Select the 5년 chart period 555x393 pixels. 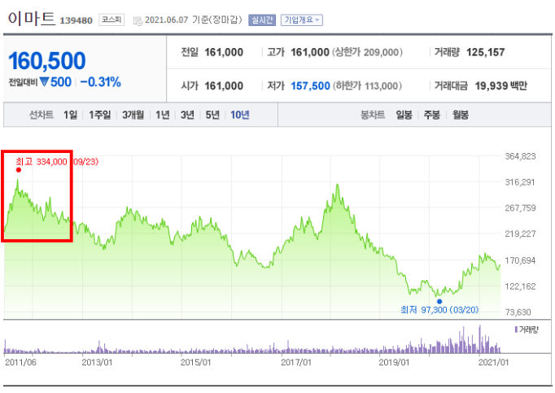(212, 115)
